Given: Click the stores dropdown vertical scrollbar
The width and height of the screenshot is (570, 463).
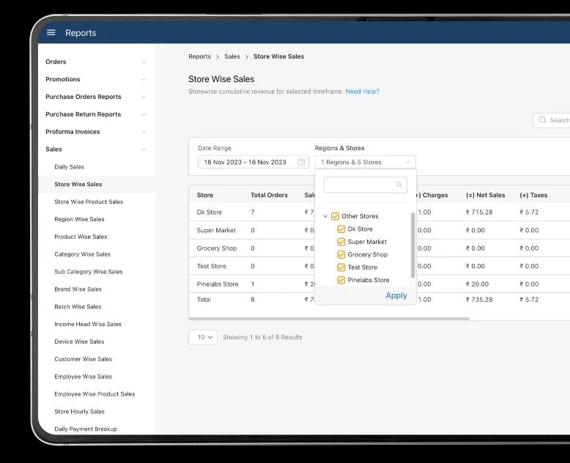Looking at the screenshot, I should 413,245.
